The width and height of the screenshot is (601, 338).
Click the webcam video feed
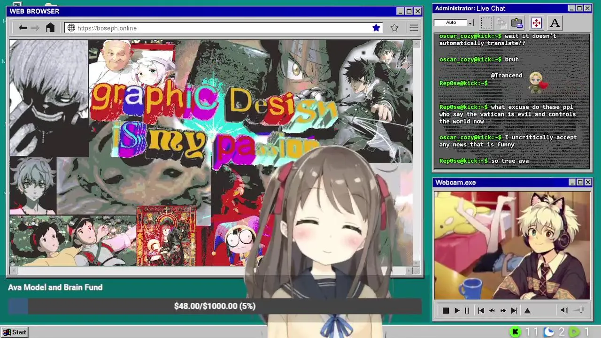[x=512, y=245]
